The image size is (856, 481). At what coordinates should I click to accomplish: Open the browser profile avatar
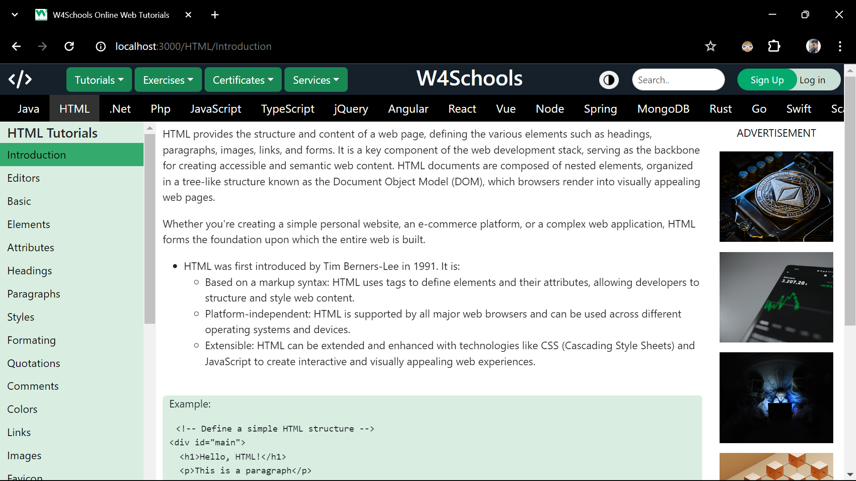tap(813, 46)
